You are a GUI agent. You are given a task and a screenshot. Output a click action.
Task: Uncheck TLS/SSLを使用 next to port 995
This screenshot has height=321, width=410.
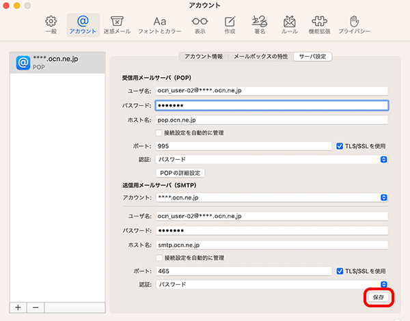[x=340, y=146]
